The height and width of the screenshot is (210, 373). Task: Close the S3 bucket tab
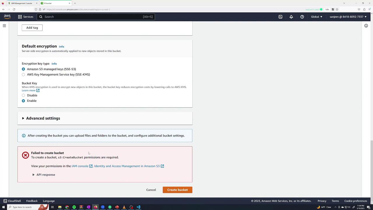[x=69, y=3]
